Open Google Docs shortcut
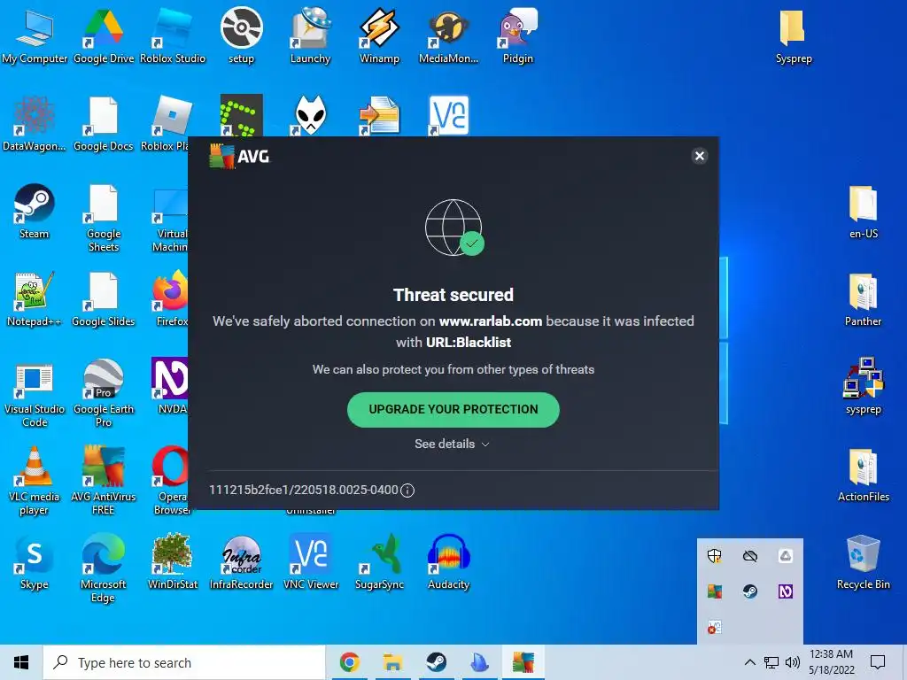This screenshot has height=680, width=907. tap(104, 124)
